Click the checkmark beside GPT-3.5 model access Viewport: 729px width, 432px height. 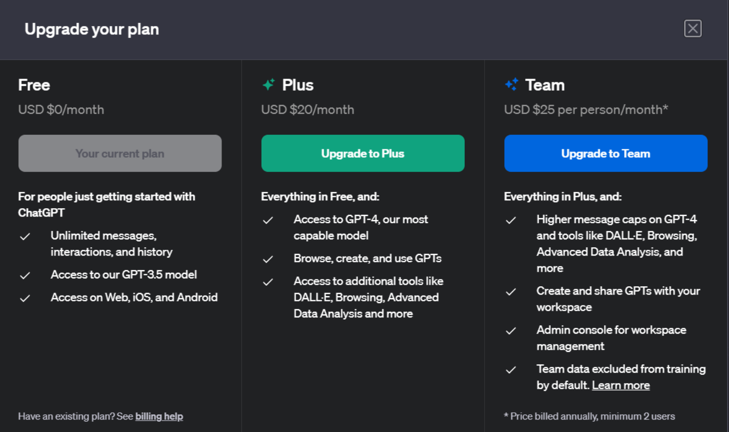pyautogui.click(x=24, y=275)
